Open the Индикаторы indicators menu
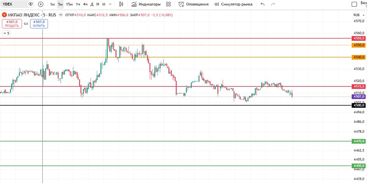The height and width of the screenshot is (183, 367). [x=146, y=4]
